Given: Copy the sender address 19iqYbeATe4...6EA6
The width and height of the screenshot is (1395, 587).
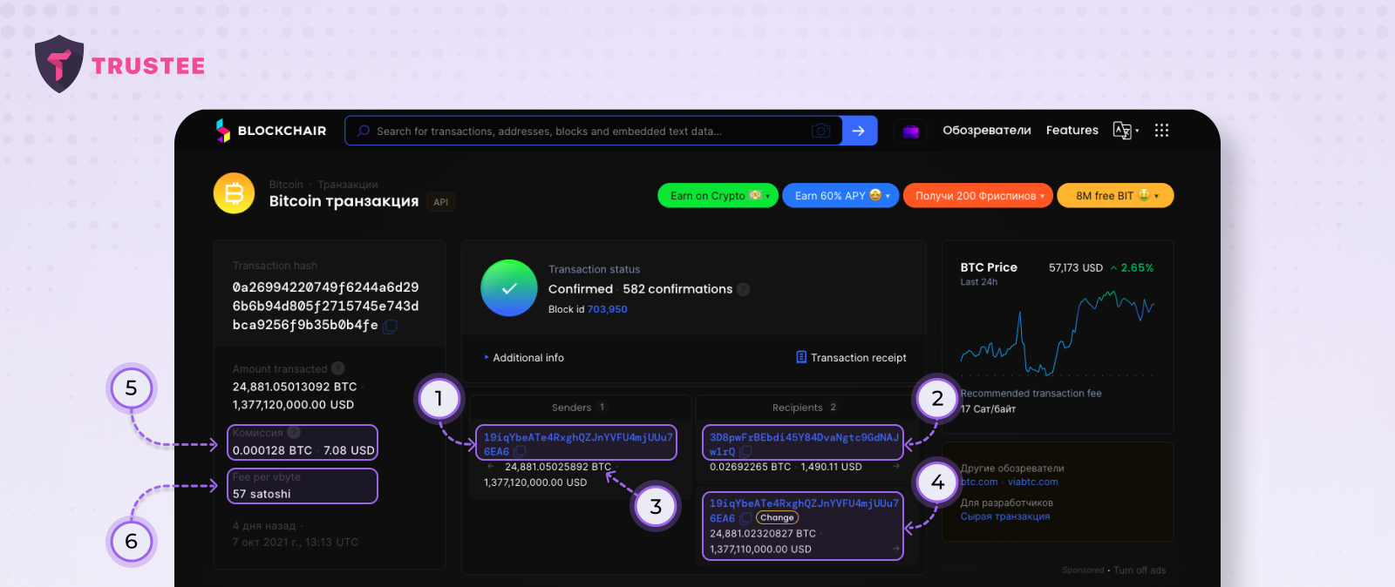Looking at the screenshot, I should click(521, 451).
